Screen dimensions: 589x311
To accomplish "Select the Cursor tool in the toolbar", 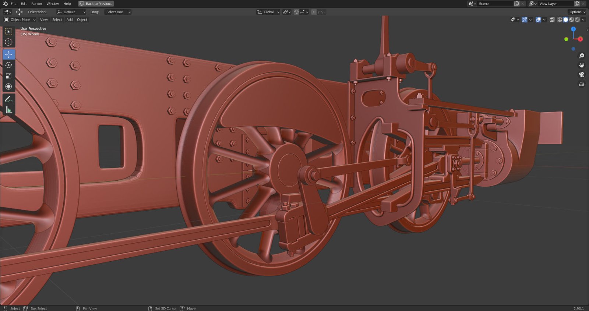I will click(x=8, y=42).
